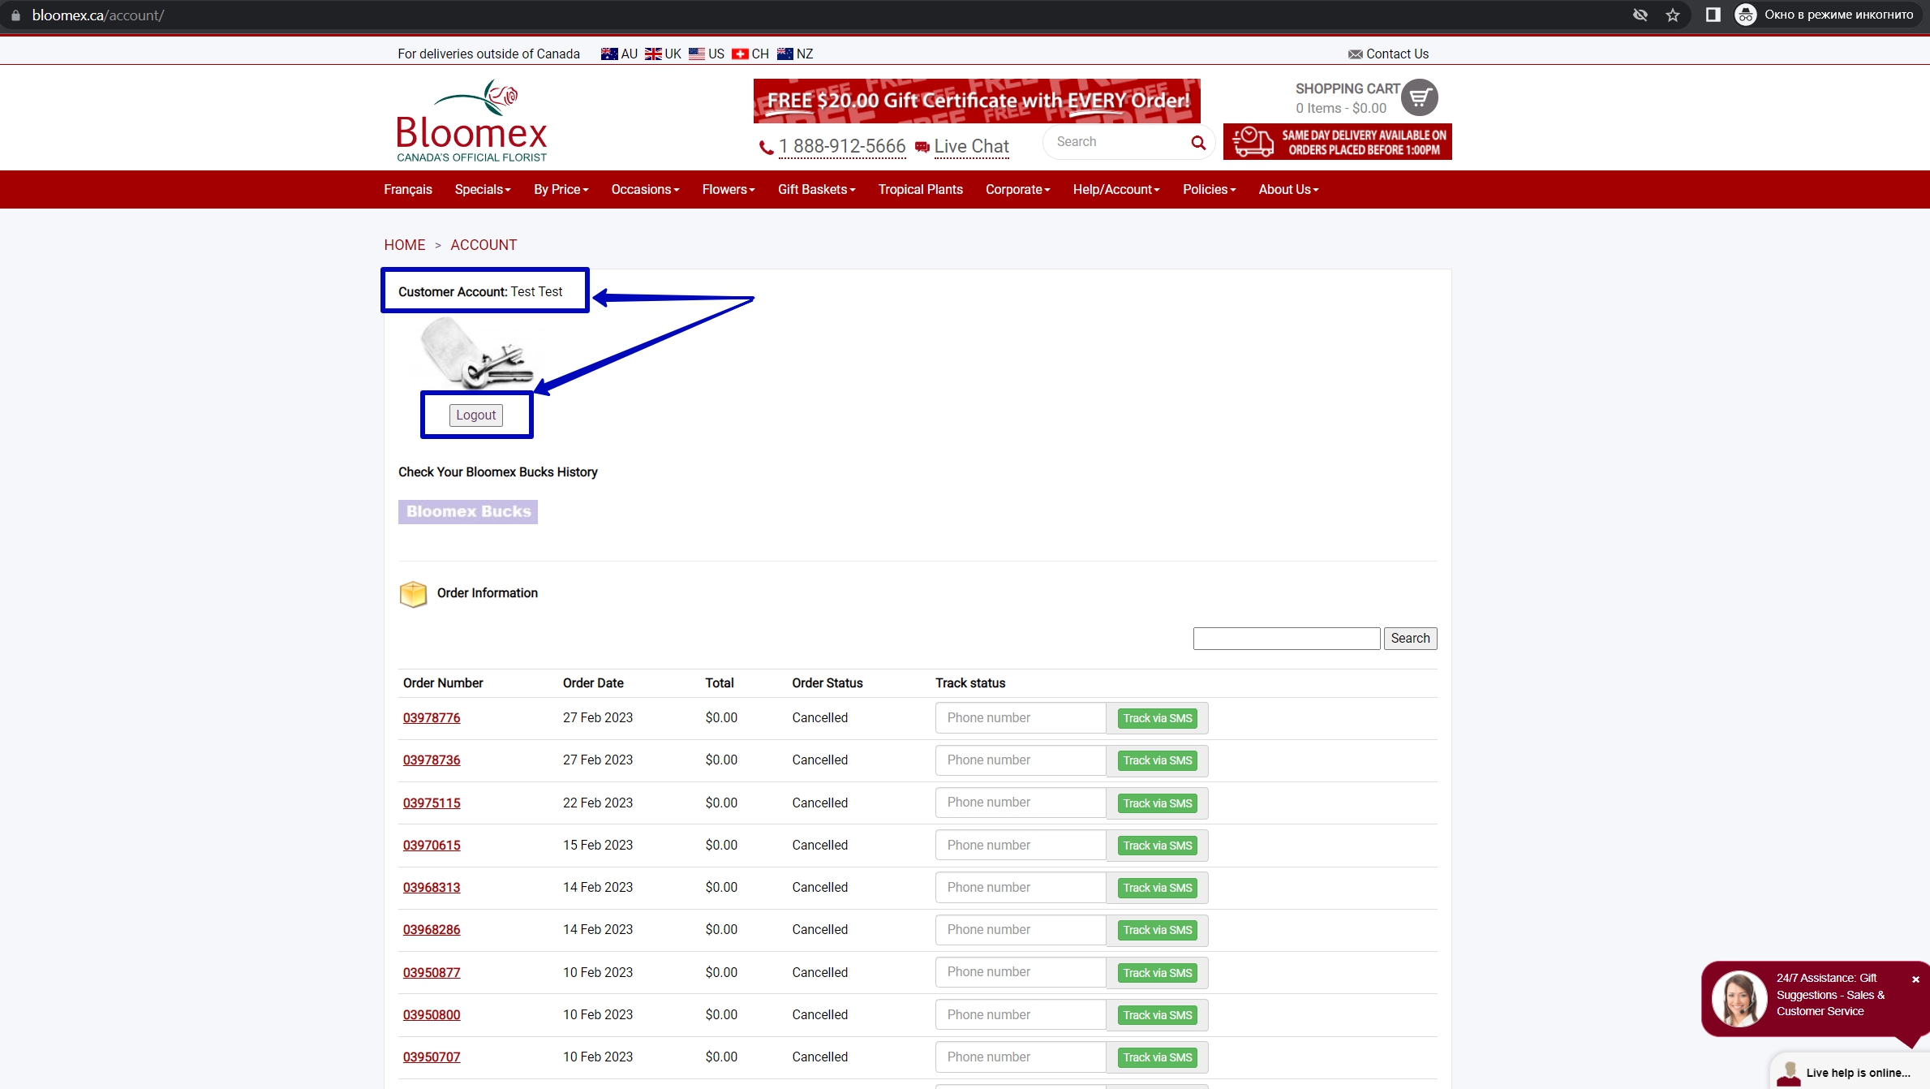Select the UK flag delivery link
Image resolution: width=1930 pixels, height=1089 pixels.
[x=663, y=54]
